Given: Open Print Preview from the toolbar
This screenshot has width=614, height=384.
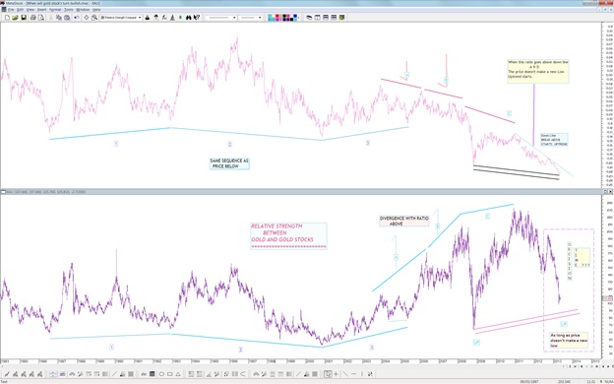Looking at the screenshot, I should pos(40,18).
